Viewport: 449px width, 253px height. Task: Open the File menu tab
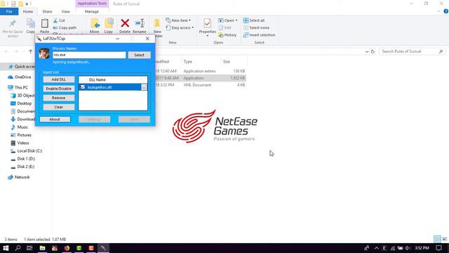[9, 11]
